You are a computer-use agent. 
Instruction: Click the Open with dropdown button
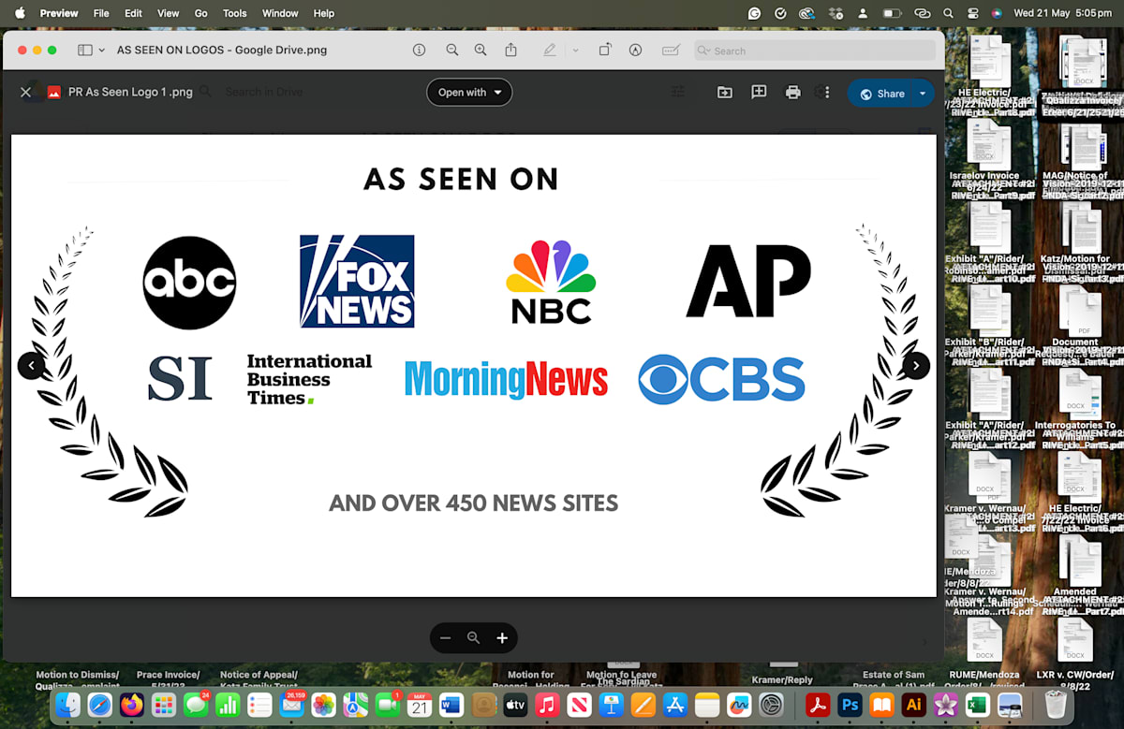469,93
